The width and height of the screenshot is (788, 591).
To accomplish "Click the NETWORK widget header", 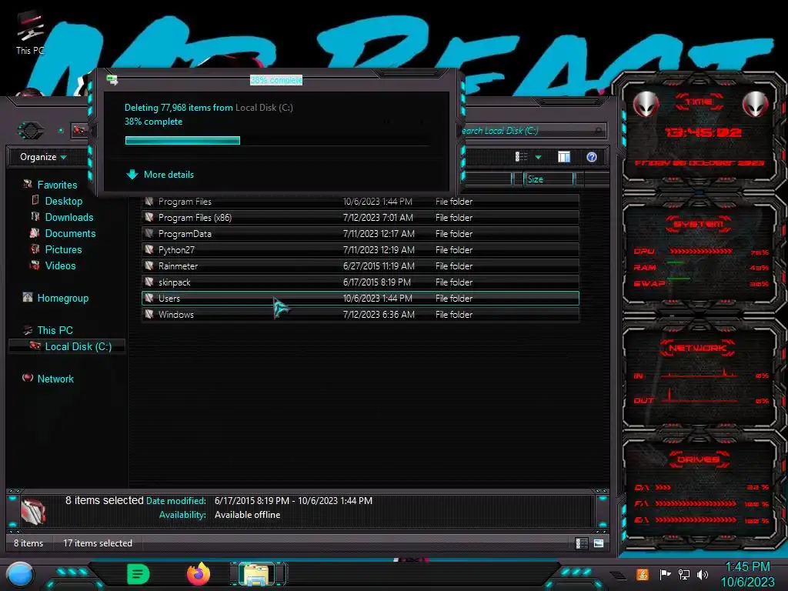I will coord(697,348).
